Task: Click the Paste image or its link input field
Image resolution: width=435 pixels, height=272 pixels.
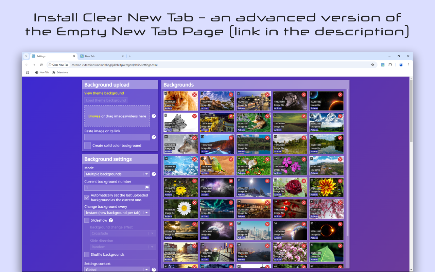Action: pyautogui.click(x=117, y=137)
